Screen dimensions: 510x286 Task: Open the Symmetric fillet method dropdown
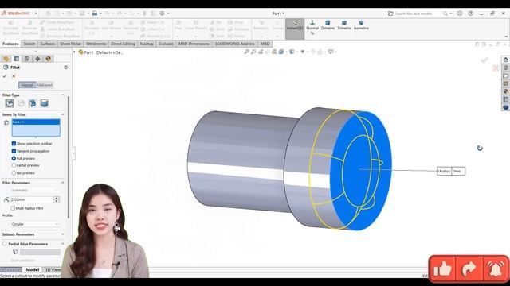(34, 191)
